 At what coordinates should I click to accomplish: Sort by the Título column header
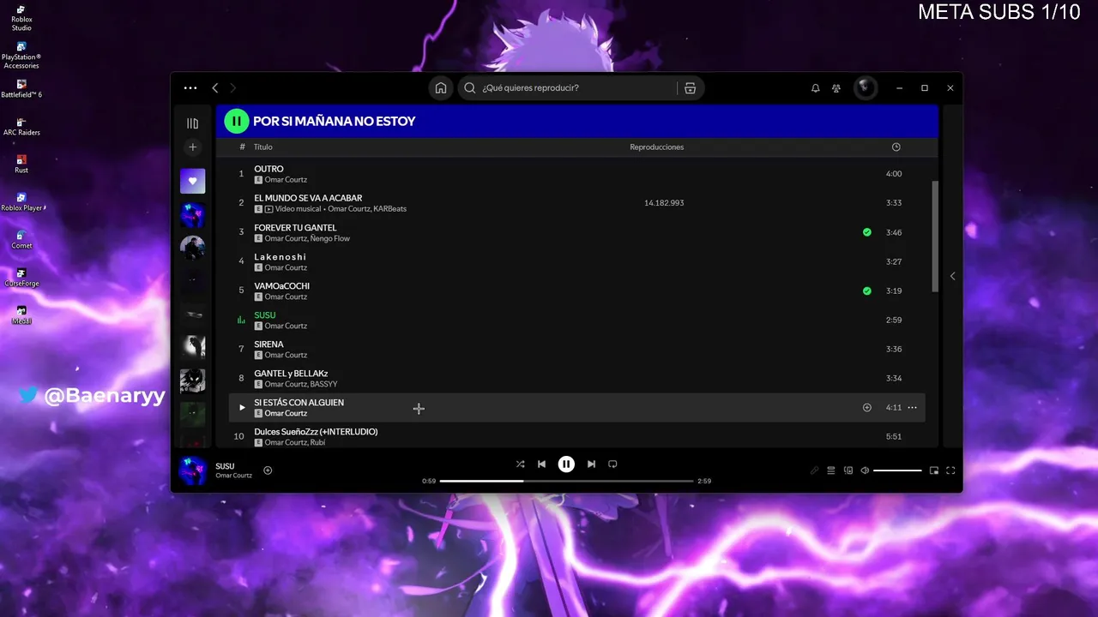(262, 147)
